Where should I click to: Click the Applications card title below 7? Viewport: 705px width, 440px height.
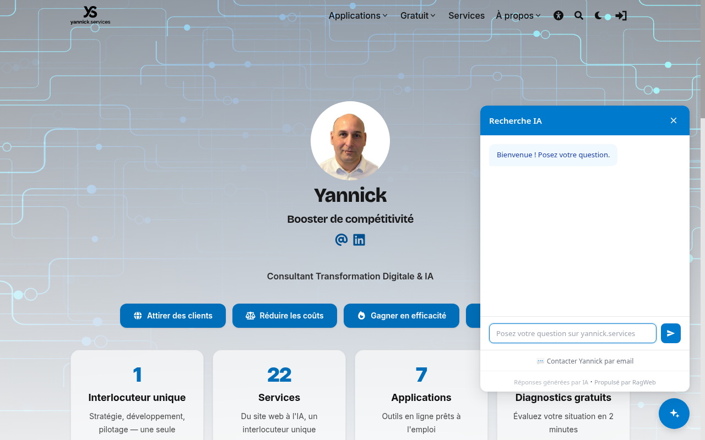click(x=421, y=398)
